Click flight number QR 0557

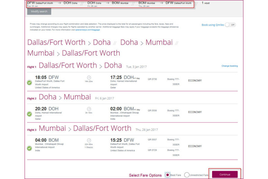pyautogui.click(x=152, y=139)
